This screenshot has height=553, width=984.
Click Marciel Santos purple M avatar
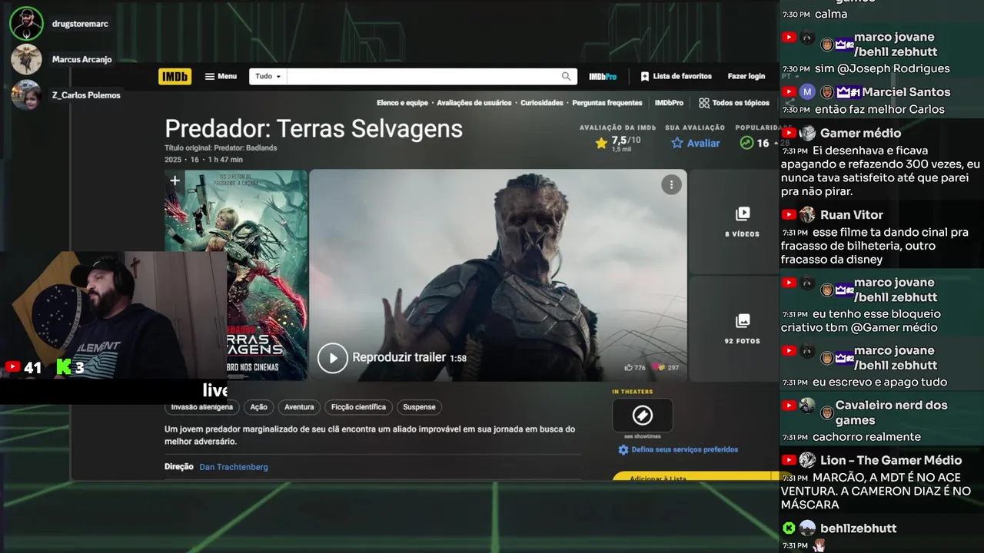(807, 92)
